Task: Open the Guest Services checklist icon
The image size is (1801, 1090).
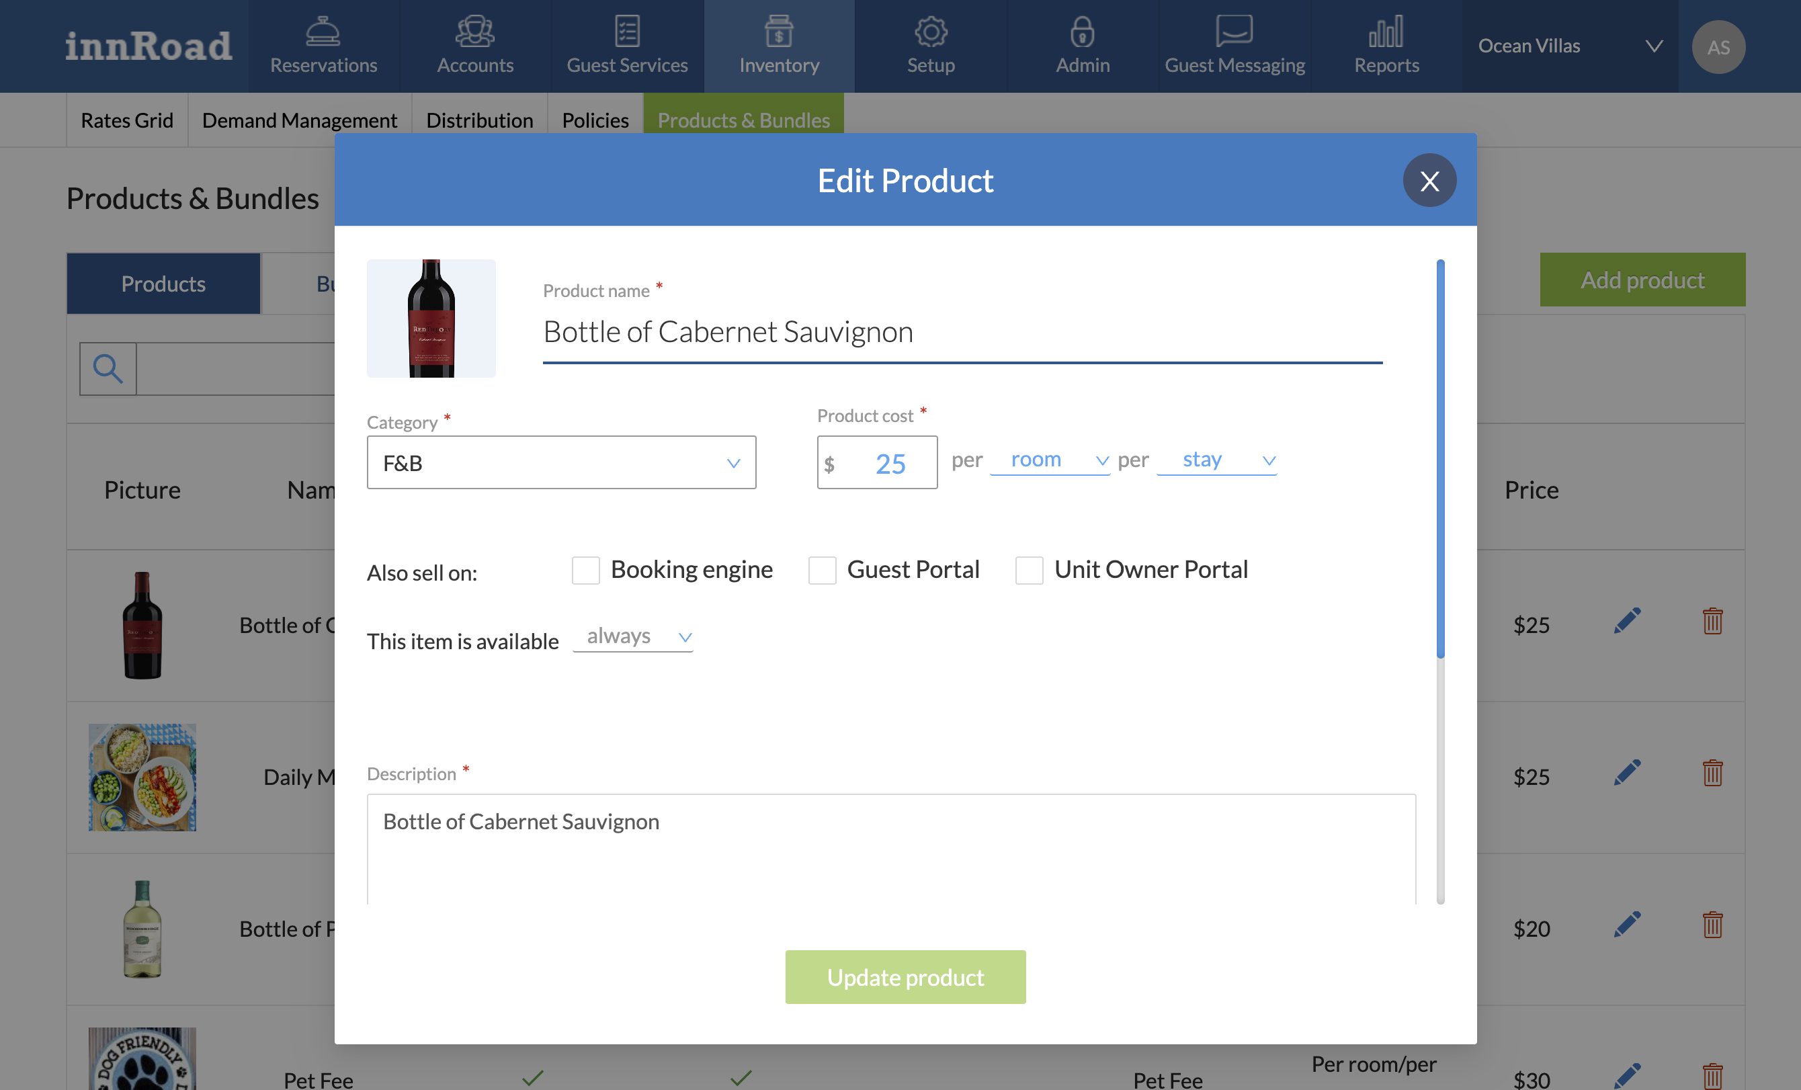Action: [x=627, y=32]
